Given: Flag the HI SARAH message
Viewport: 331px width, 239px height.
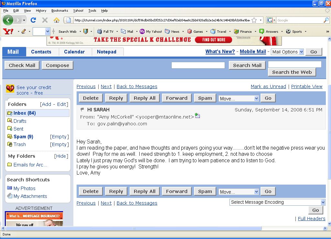Looking at the screenshot, I should [x=82, y=109].
